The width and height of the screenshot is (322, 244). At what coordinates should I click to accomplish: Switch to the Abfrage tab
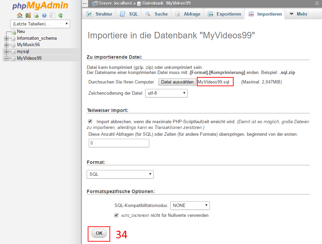(x=188, y=14)
